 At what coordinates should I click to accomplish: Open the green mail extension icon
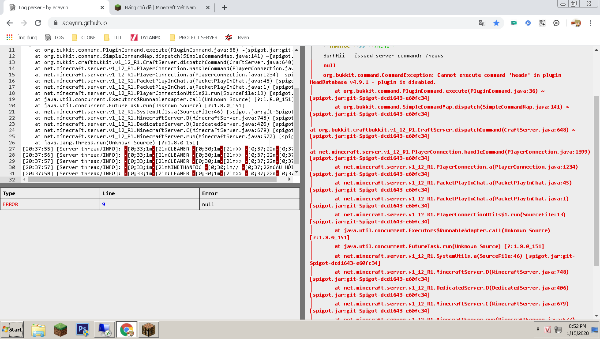(x=514, y=23)
